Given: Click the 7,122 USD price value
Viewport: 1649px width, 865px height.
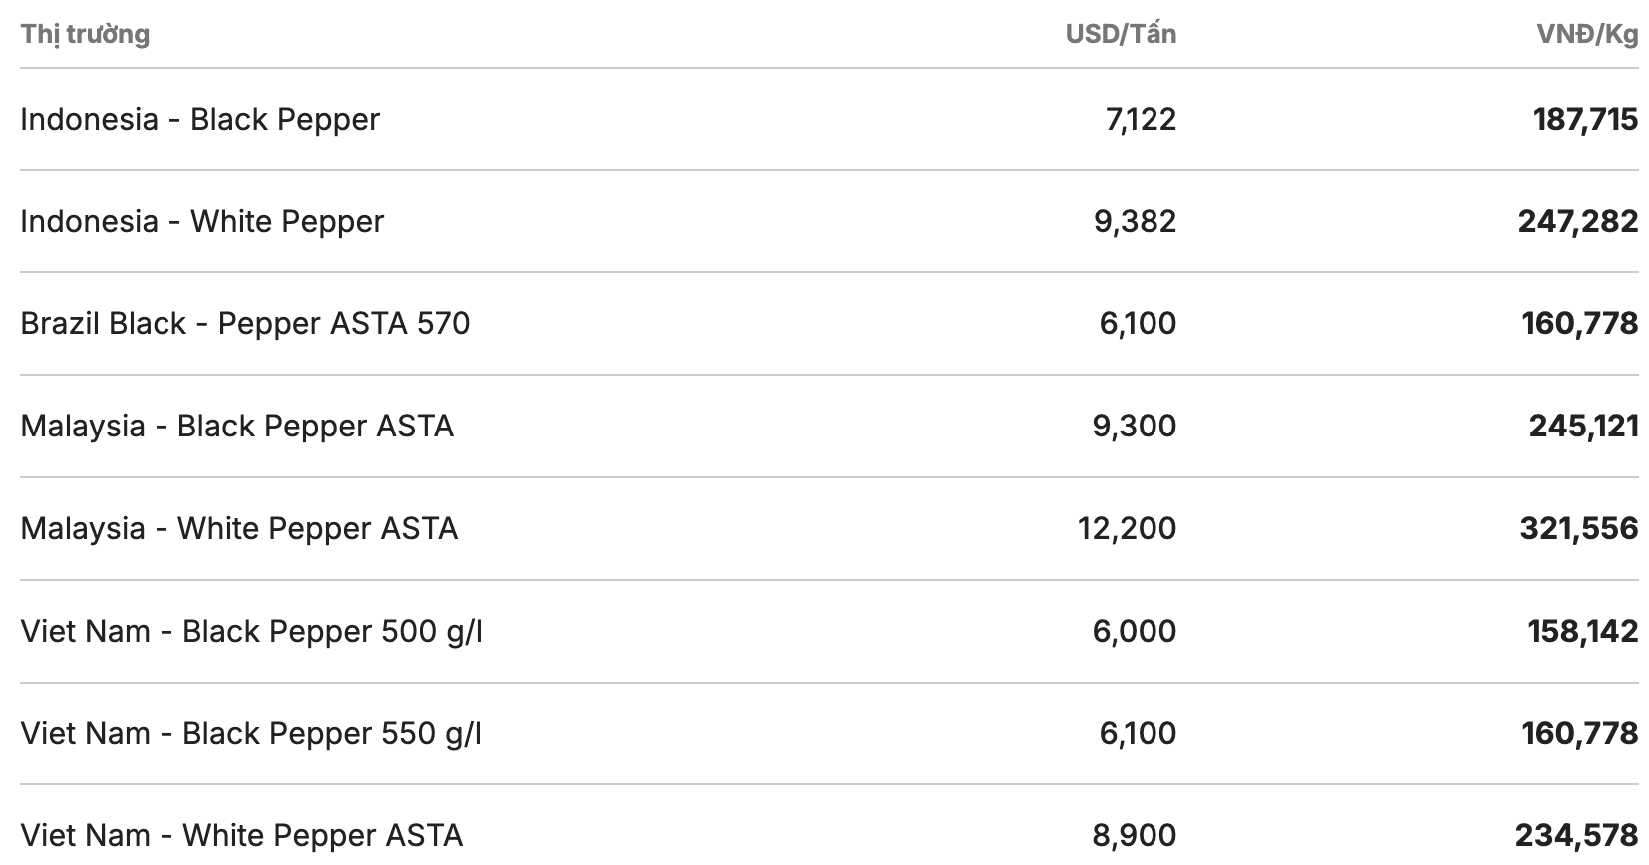Looking at the screenshot, I should 1141,120.
